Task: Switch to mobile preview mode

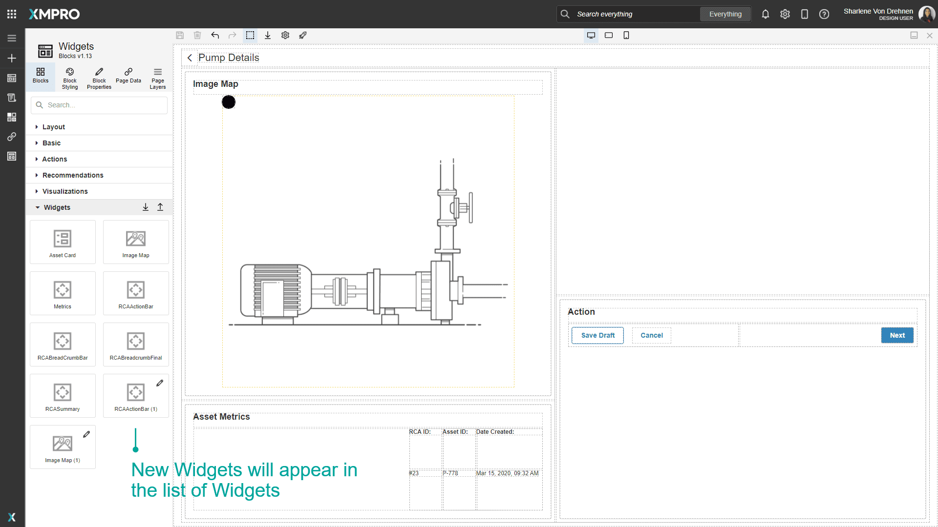Action: [x=626, y=35]
